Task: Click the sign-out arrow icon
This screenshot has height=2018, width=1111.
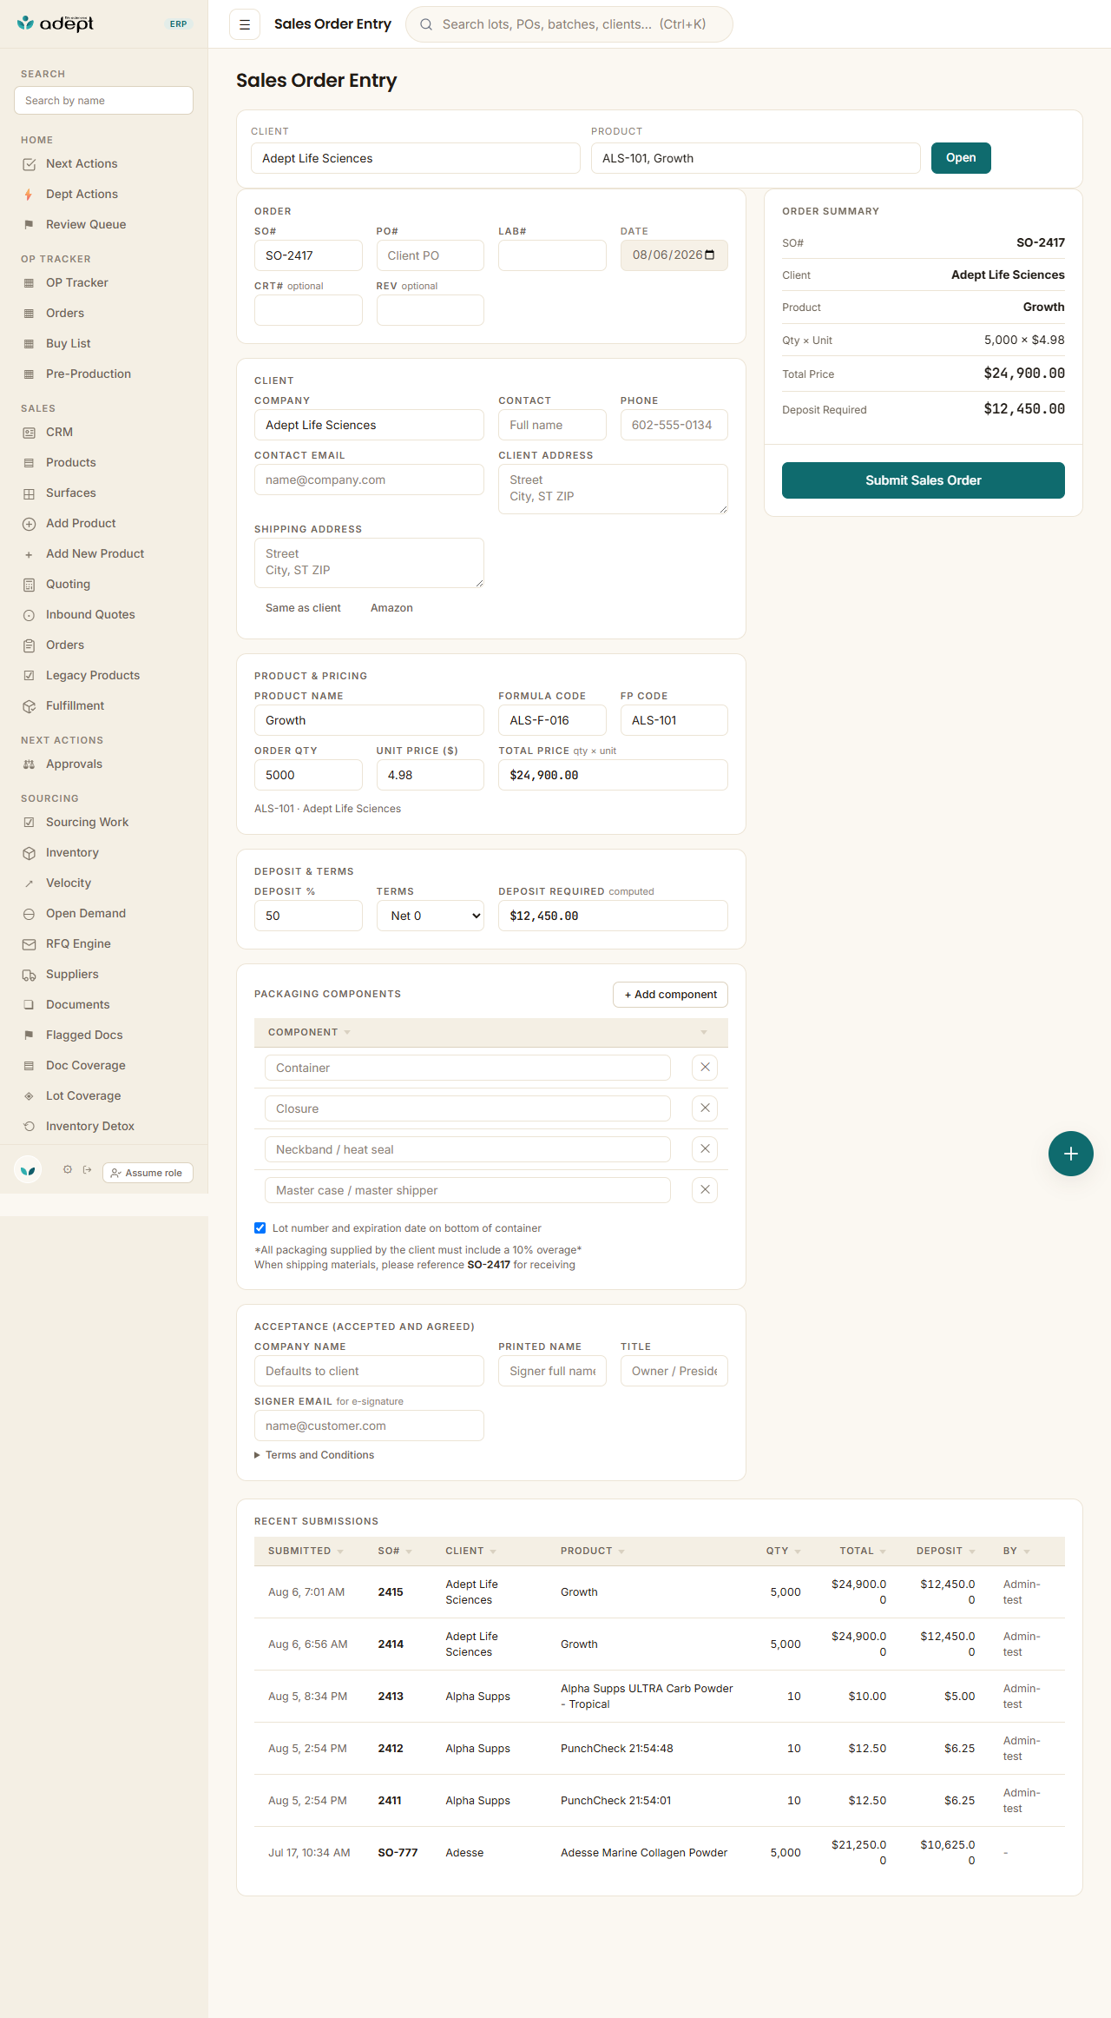Action: (x=87, y=1169)
